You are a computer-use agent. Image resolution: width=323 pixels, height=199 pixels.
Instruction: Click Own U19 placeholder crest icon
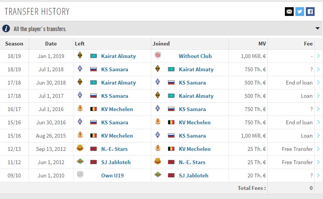[x=80, y=175]
